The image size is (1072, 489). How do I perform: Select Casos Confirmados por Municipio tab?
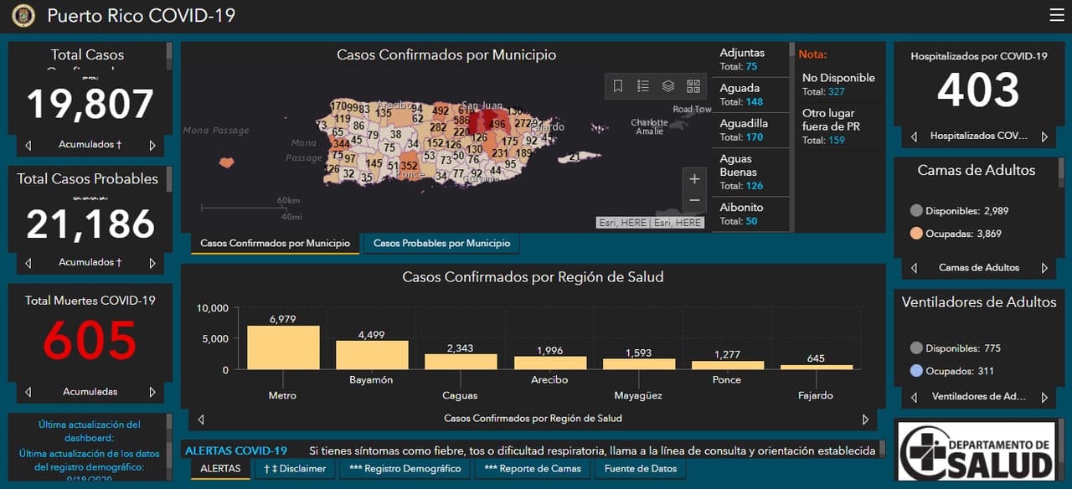275,244
